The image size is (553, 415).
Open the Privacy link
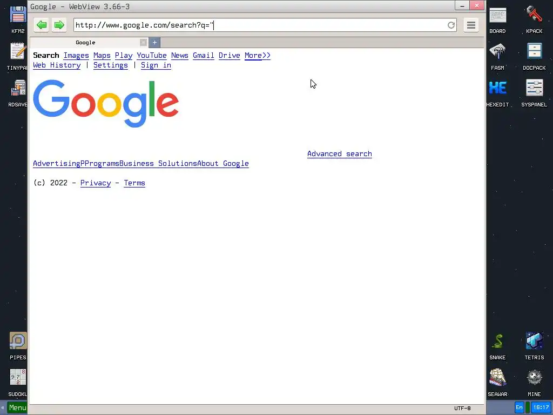(x=96, y=183)
